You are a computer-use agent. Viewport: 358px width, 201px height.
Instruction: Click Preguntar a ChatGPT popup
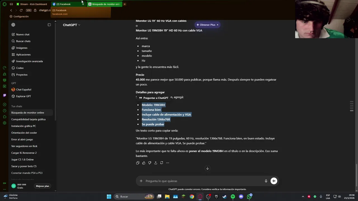pos(154,98)
